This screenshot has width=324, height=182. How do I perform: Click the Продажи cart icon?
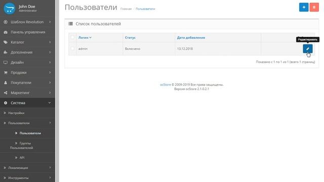coord(6,72)
